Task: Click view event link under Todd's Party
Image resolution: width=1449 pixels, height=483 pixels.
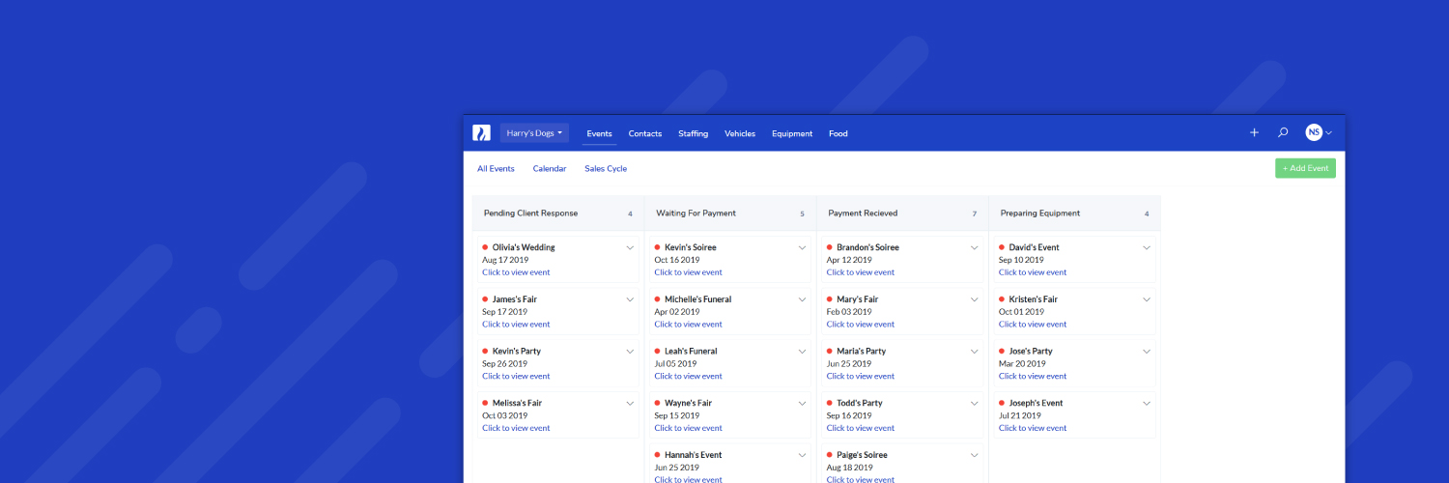Action: (861, 428)
